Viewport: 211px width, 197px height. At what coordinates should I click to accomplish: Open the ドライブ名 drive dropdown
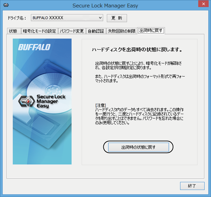pyautogui.click(x=67, y=18)
